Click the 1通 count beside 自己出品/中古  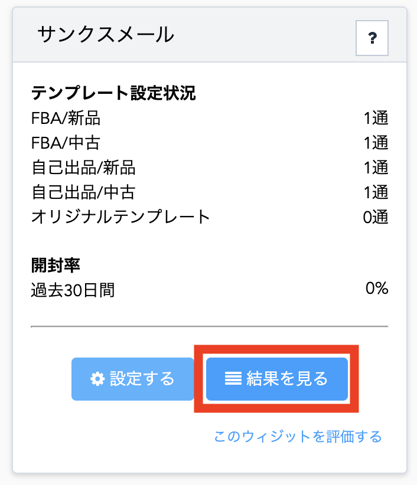coord(376,192)
